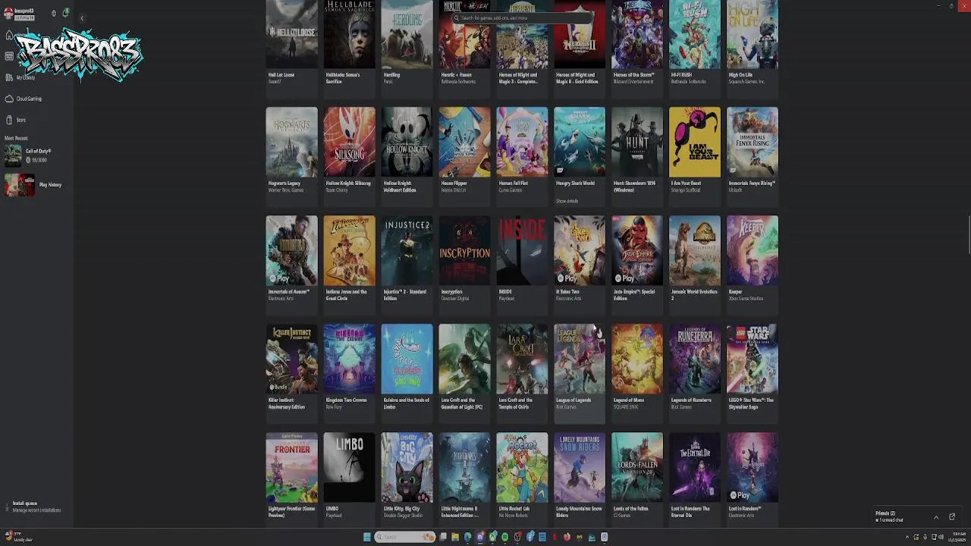Click EA Play badge on Lost in Random
This screenshot has width=971, height=546.
click(740, 495)
